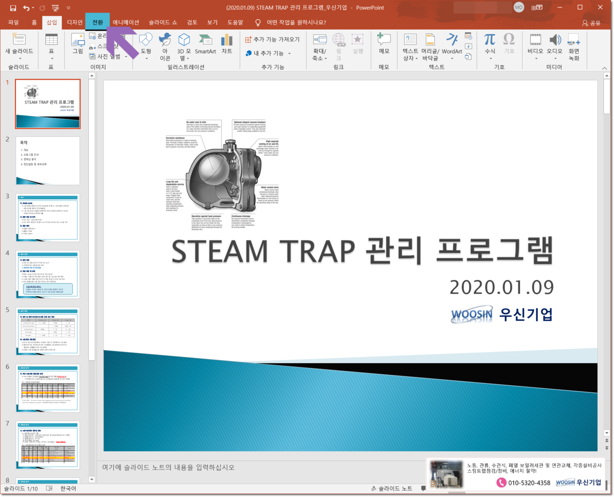614x497 pixels.
Task: Click the 어떤 작업을 원하시나요 search box
Action: 296,22
